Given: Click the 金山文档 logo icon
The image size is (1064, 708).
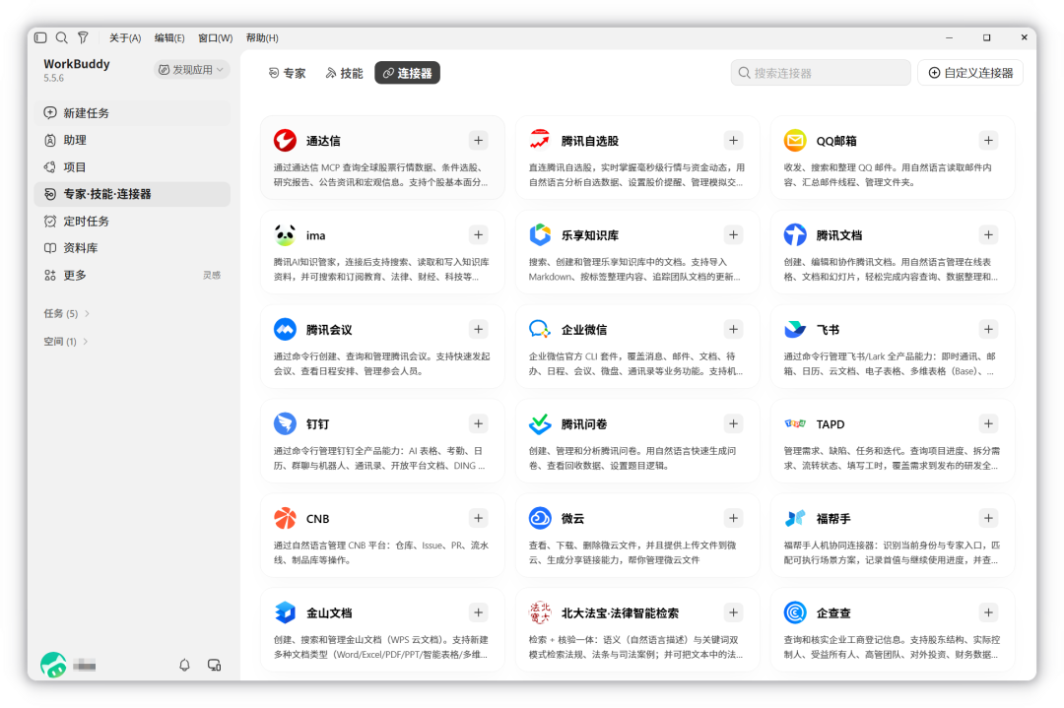Looking at the screenshot, I should click(285, 612).
